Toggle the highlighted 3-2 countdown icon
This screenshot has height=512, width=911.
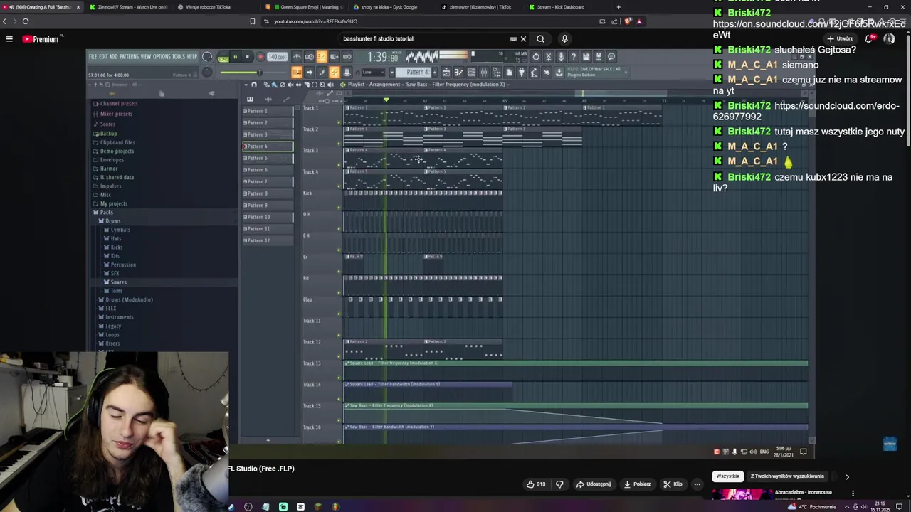point(322,57)
